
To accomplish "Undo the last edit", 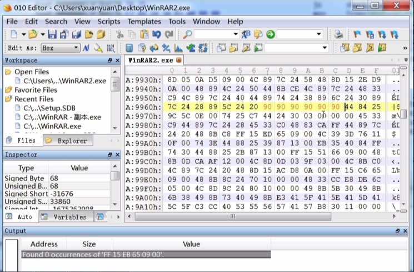I will (157, 34).
